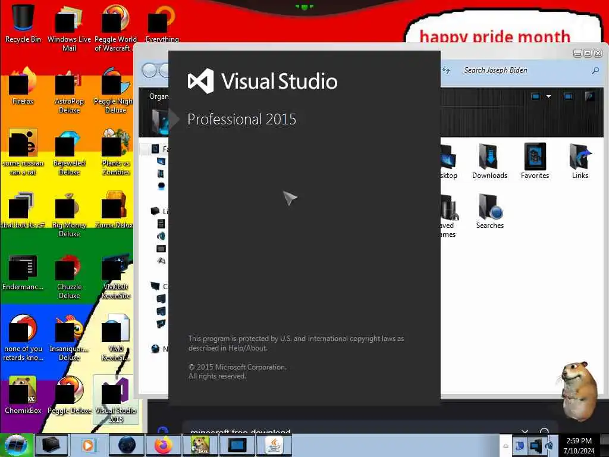Viewport: 609px width, 457px height.
Task: Launch Insaniquarium Deluxe shortcut
Action: click(x=69, y=338)
